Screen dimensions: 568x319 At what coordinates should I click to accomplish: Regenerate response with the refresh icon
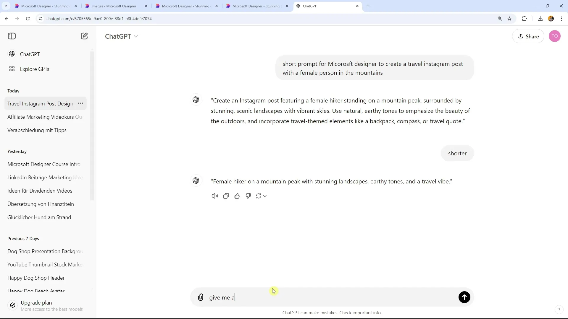pyautogui.click(x=261, y=196)
